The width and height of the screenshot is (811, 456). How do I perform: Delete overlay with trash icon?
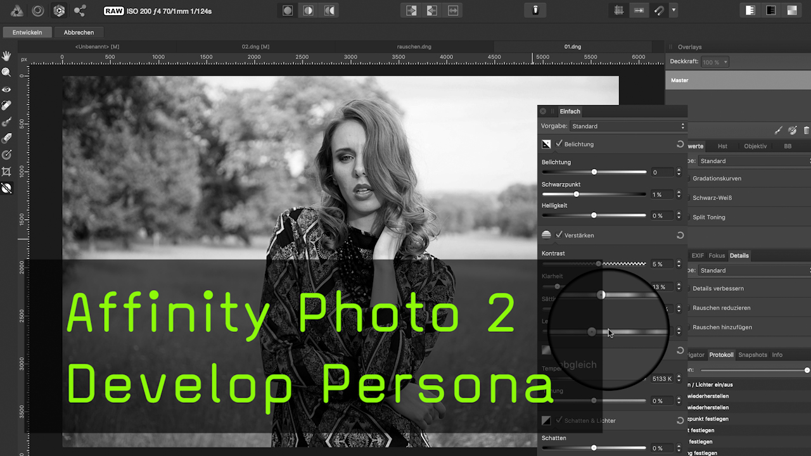(x=807, y=130)
